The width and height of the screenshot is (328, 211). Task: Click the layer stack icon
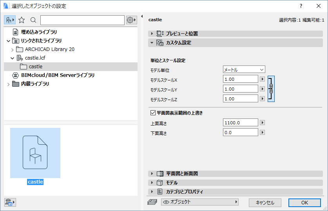tap(152, 202)
